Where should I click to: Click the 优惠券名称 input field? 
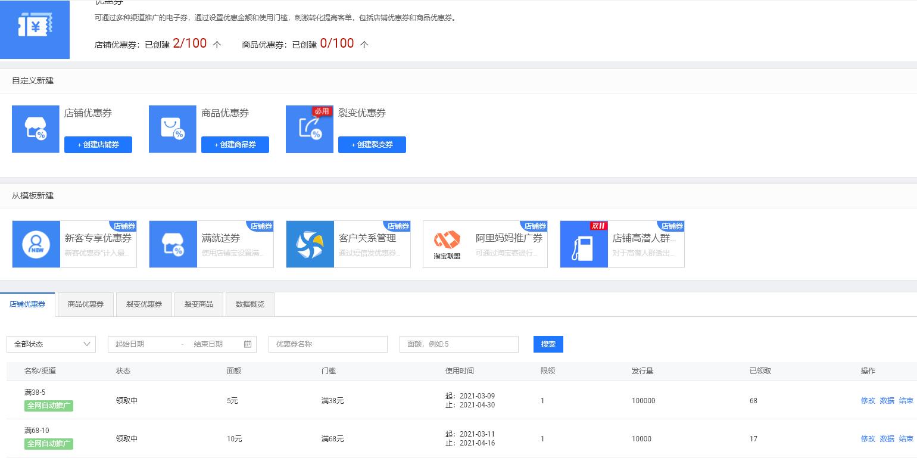pyautogui.click(x=327, y=344)
